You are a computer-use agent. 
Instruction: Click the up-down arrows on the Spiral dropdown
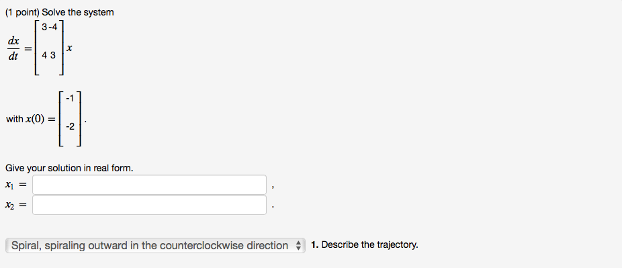pyautogui.click(x=299, y=246)
